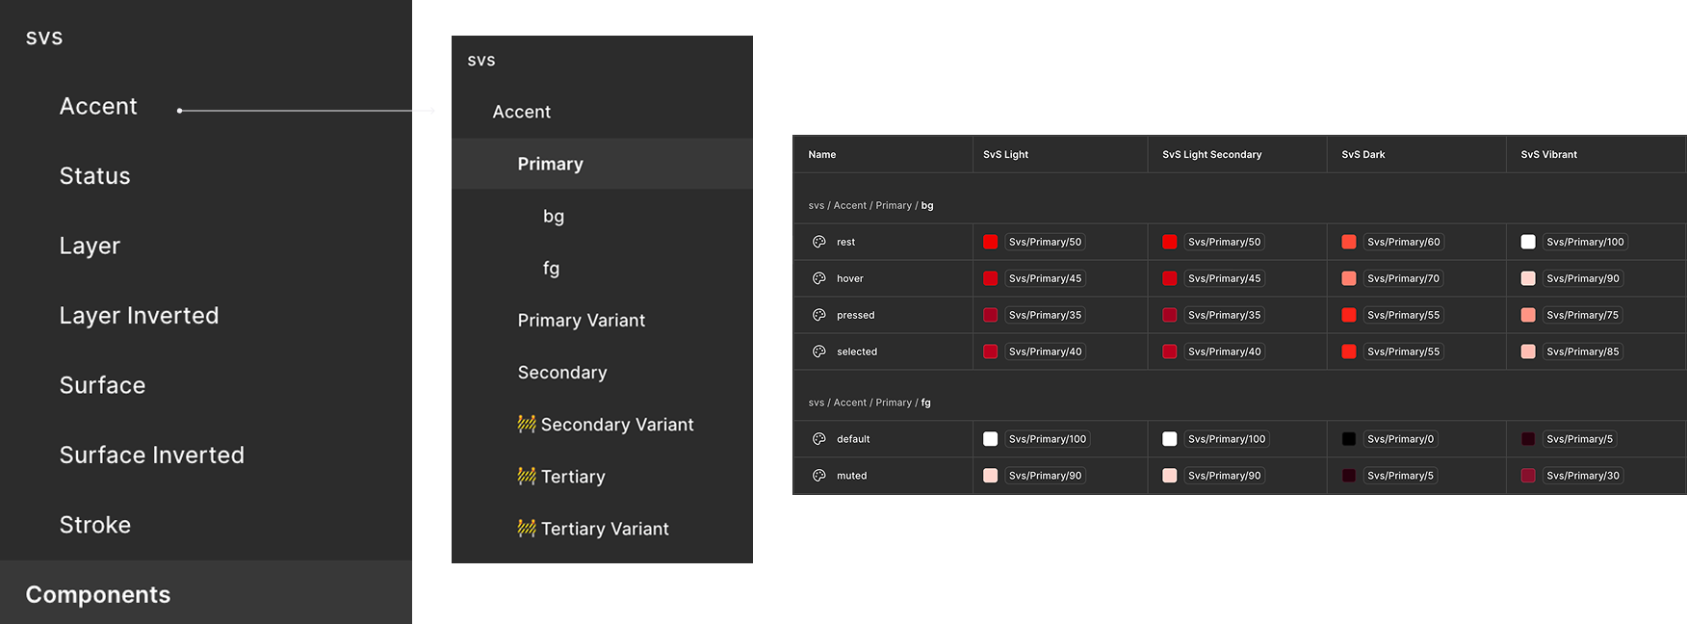Click the pressed swatch in SvS Vibrant
This screenshot has width=1687, height=624.
1528,315
